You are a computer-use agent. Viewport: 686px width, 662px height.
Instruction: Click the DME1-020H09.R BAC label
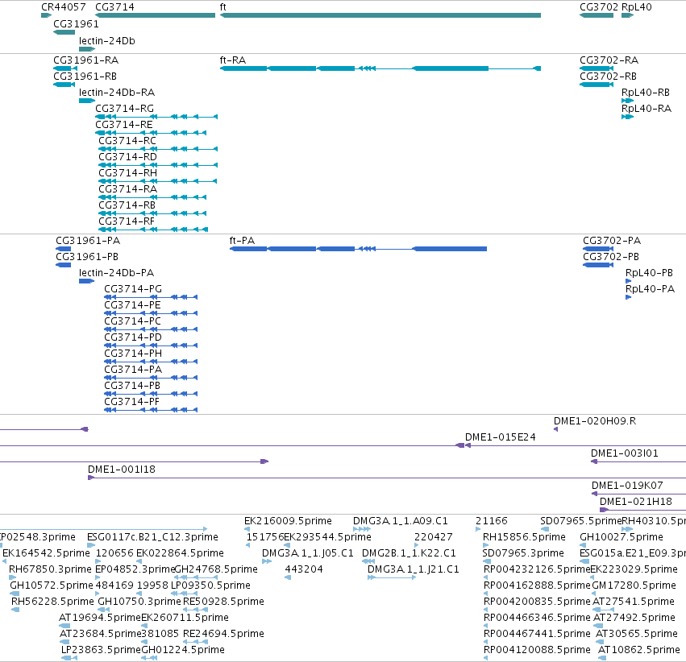pos(595,421)
